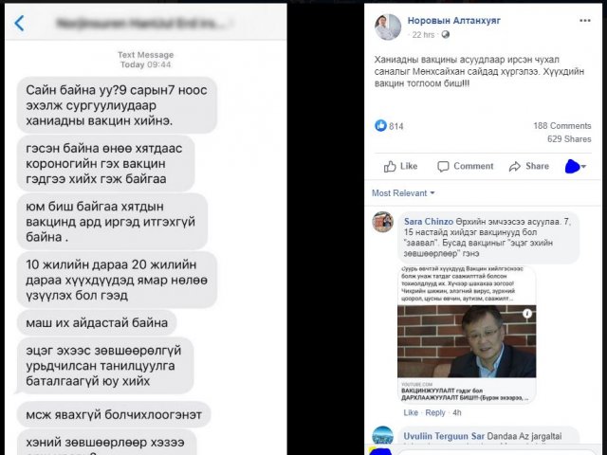Reply to Sara Chinzo's comment

[x=435, y=413]
